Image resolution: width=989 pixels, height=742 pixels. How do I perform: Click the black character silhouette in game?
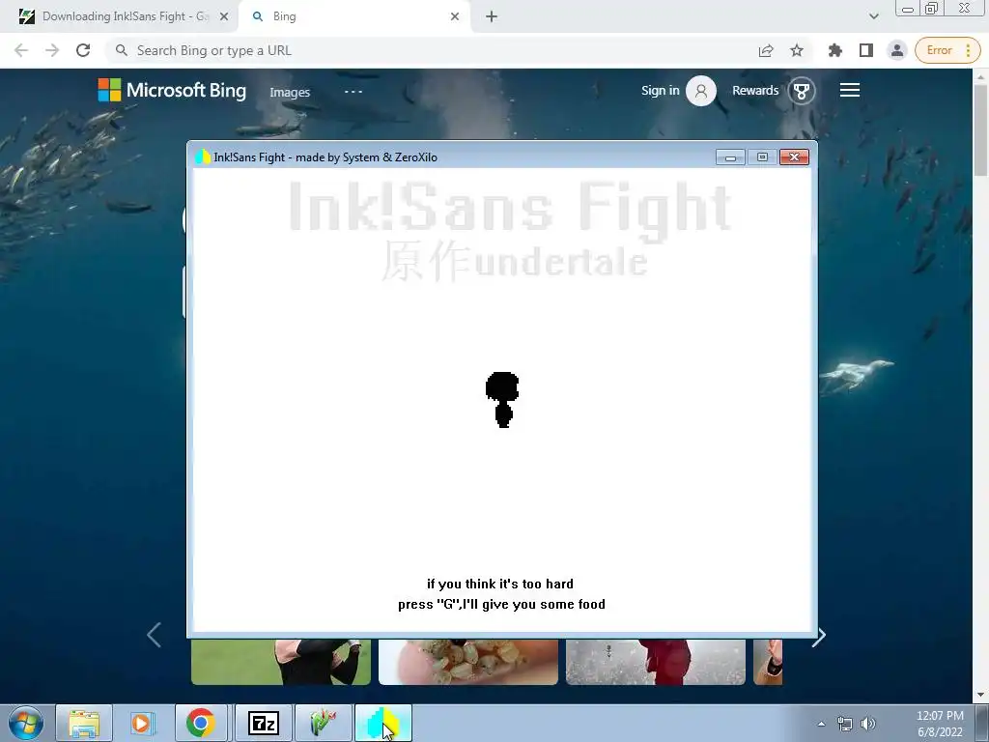[502, 399]
